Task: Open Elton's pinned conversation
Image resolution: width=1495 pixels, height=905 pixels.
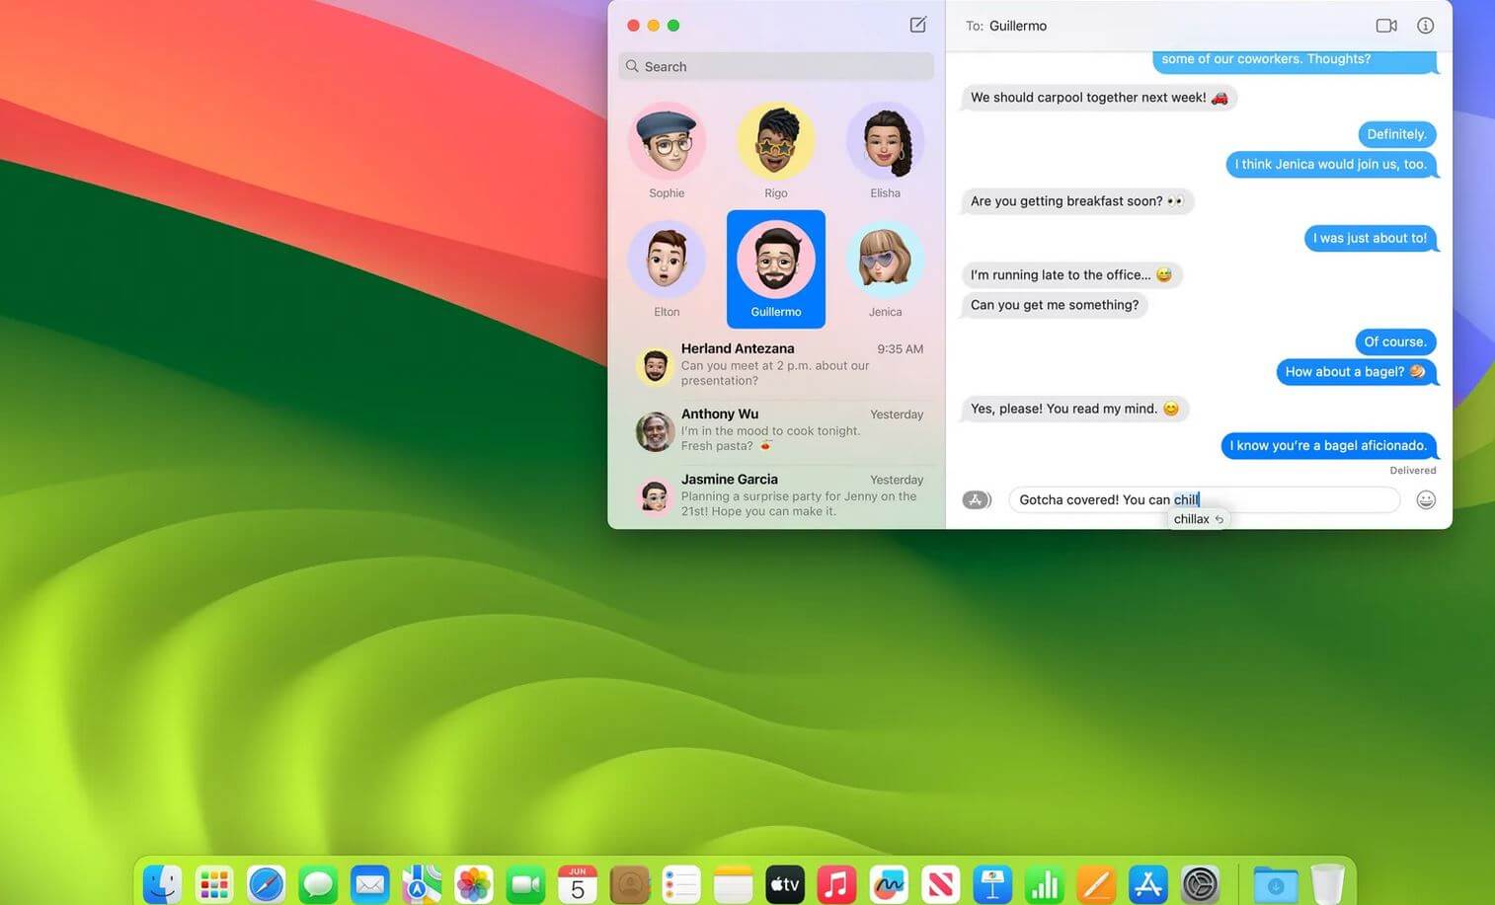Action: click(x=667, y=268)
